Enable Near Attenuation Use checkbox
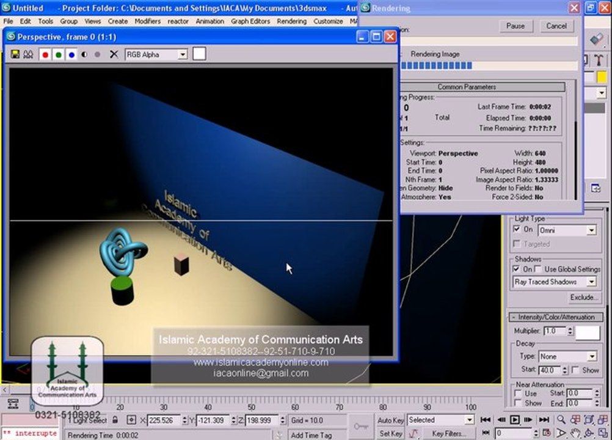 pyautogui.click(x=518, y=393)
